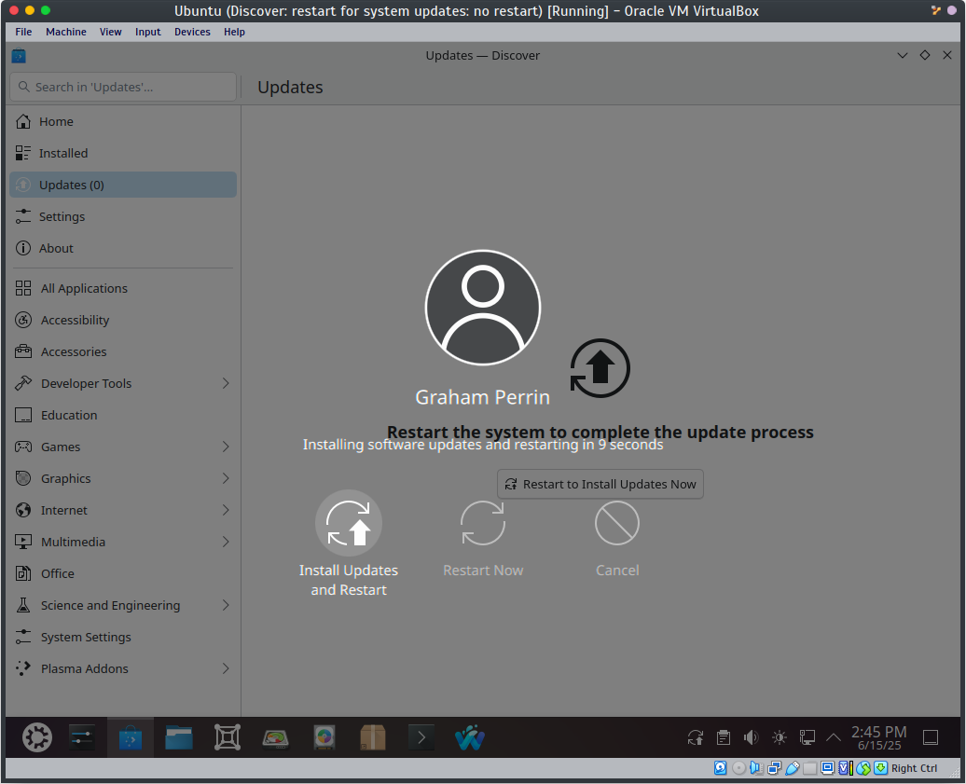Click the VirtualBox mouse integration status icon
The image size is (966, 784).
[863, 768]
